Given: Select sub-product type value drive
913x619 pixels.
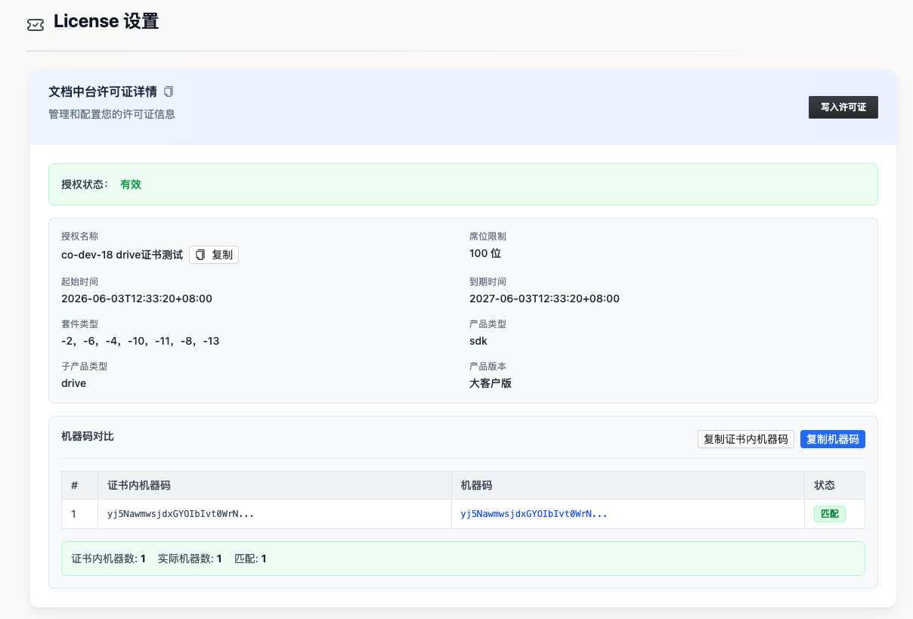Looking at the screenshot, I should pos(74,383).
